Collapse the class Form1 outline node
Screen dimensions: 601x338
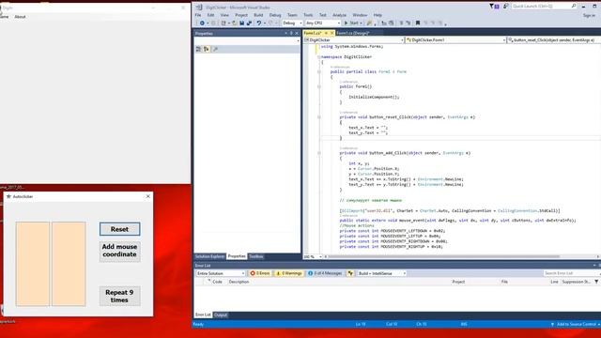tap(319, 71)
